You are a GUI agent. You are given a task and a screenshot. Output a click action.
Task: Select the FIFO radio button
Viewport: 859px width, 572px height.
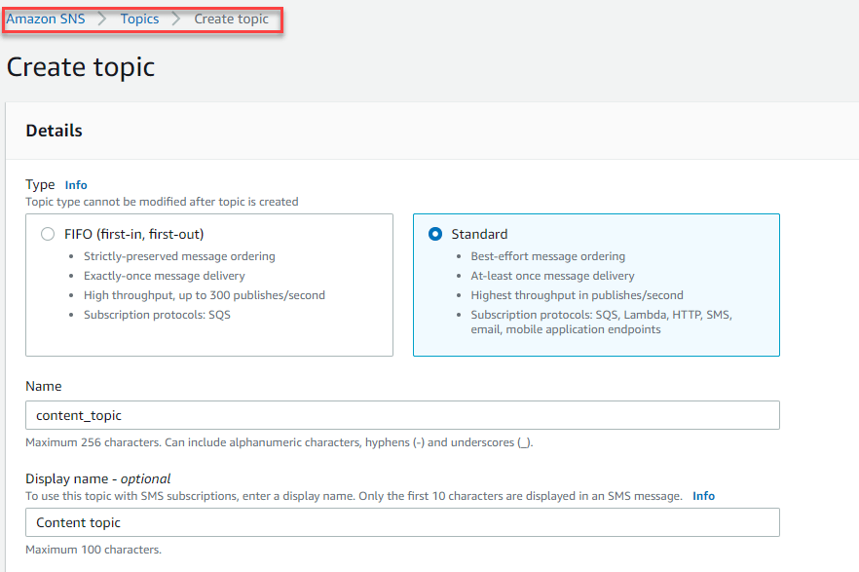click(48, 234)
